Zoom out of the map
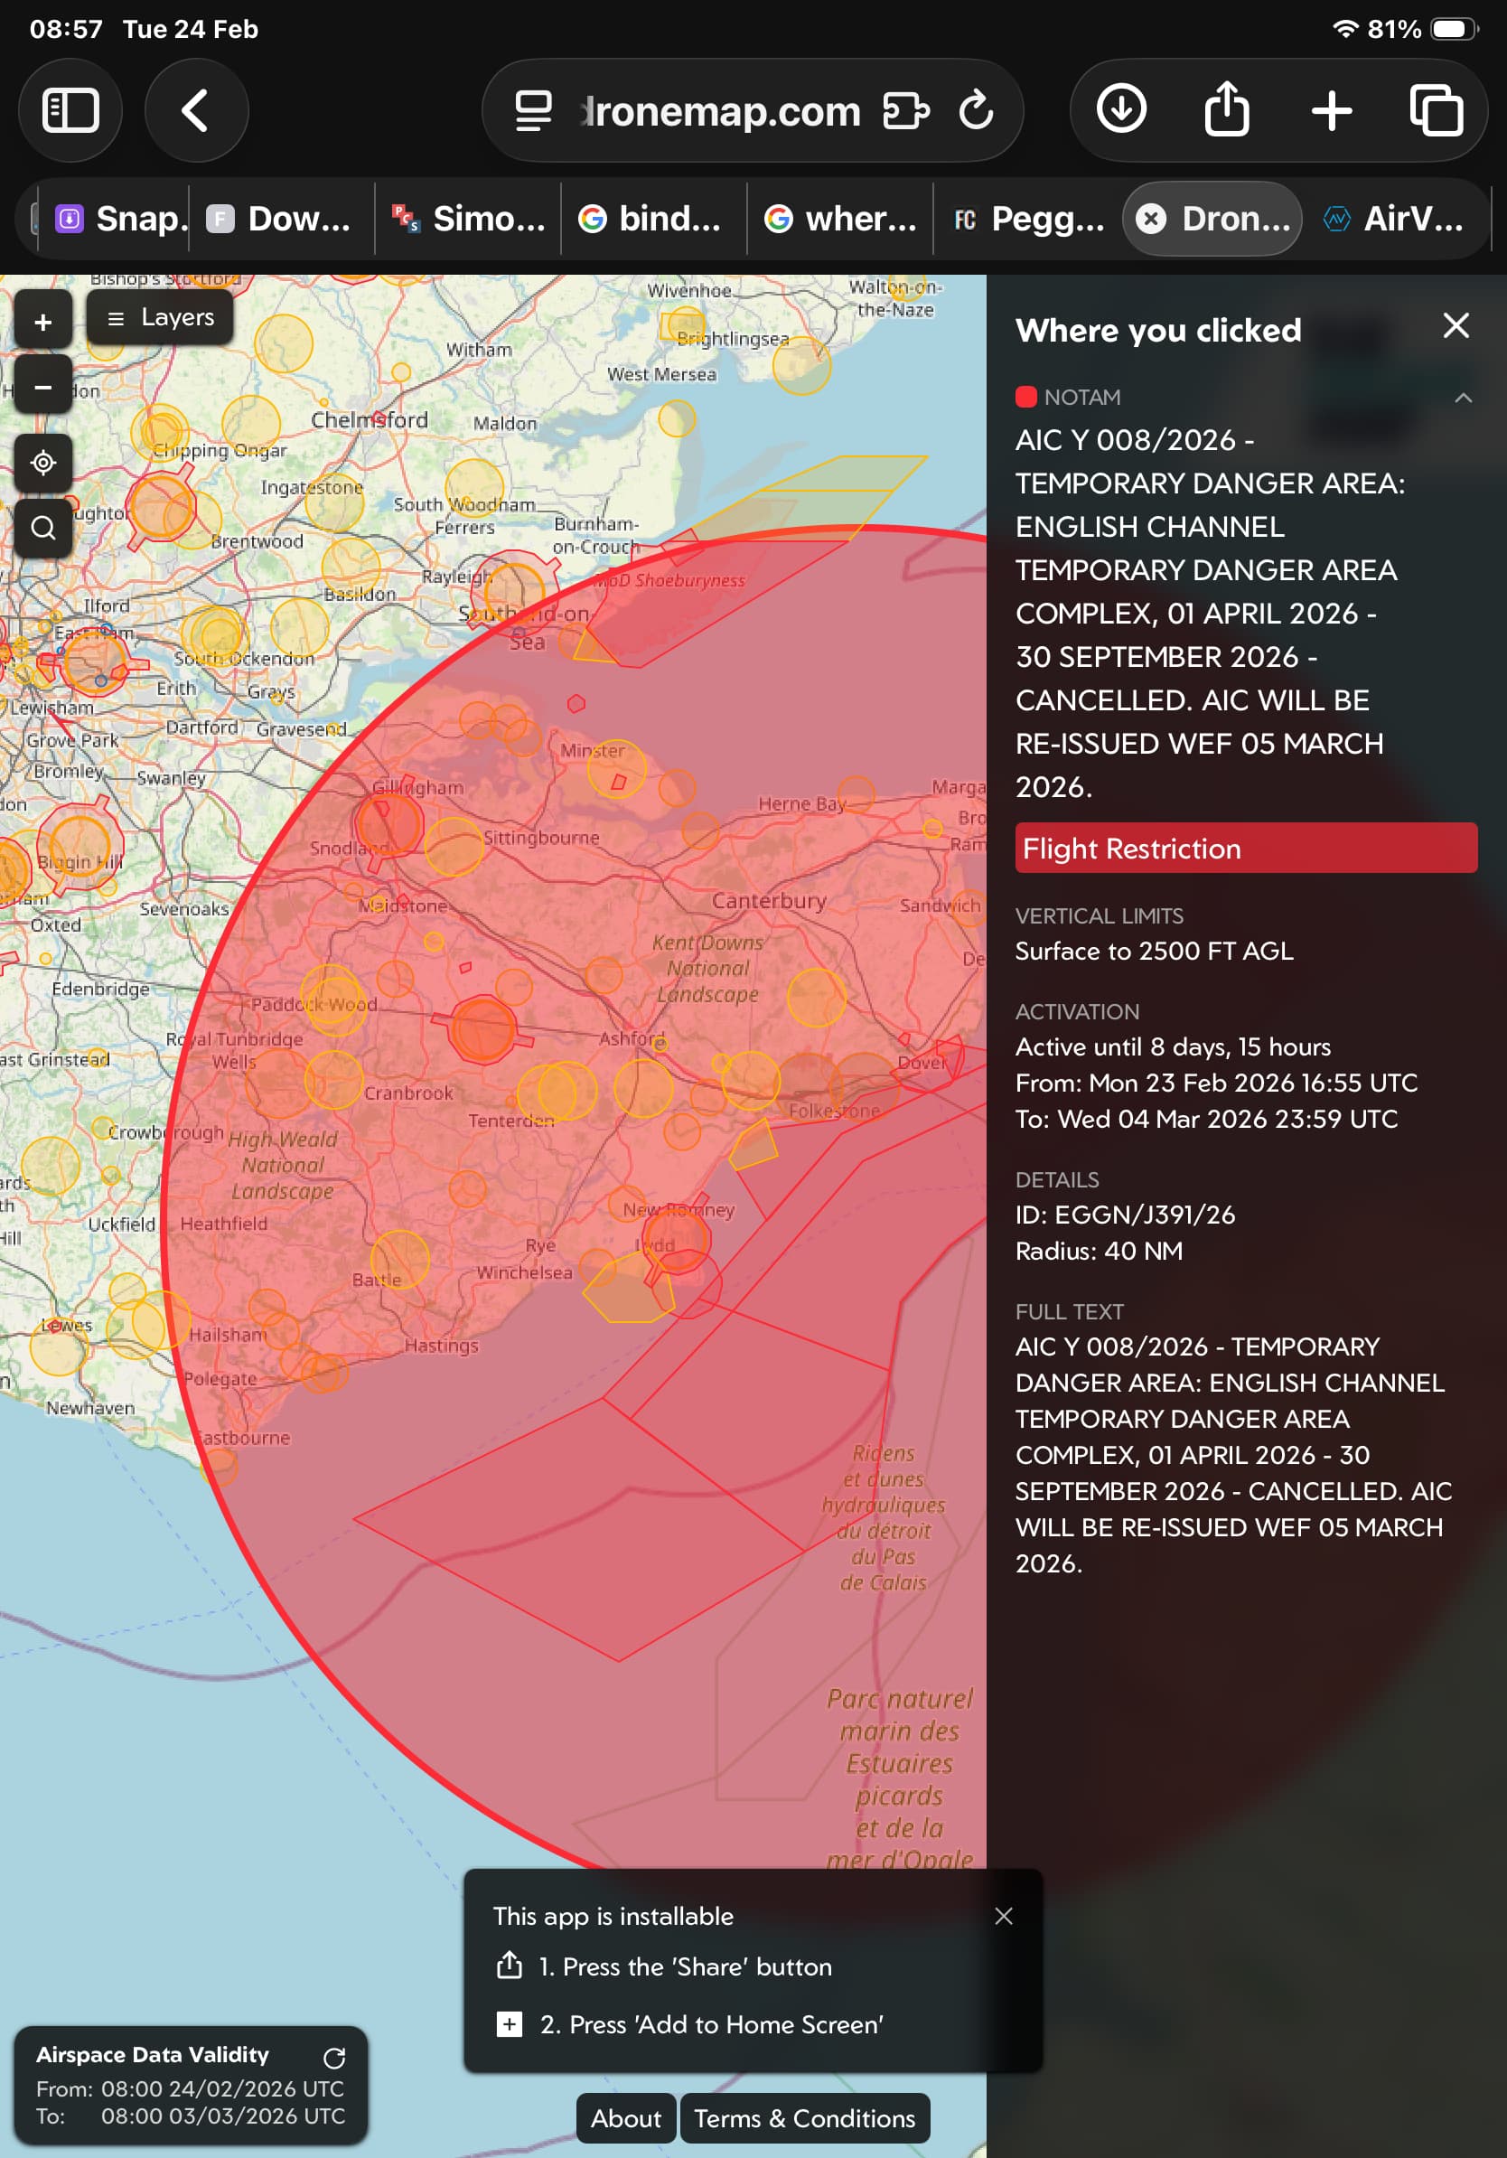 pyautogui.click(x=43, y=386)
